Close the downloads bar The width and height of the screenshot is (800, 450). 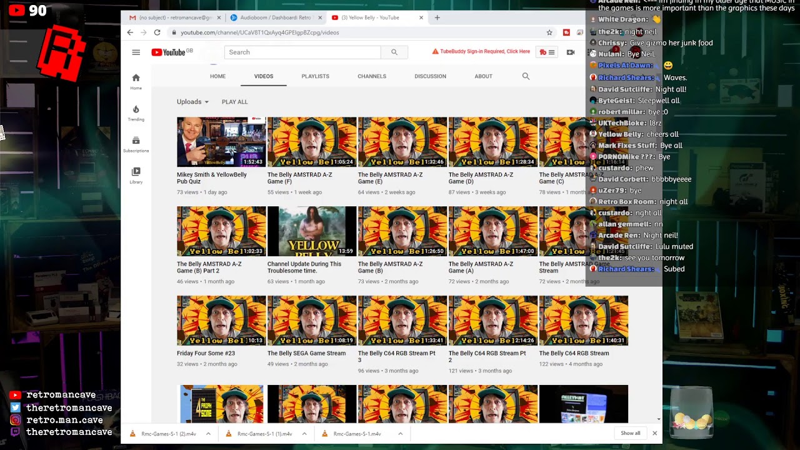tap(654, 433)
